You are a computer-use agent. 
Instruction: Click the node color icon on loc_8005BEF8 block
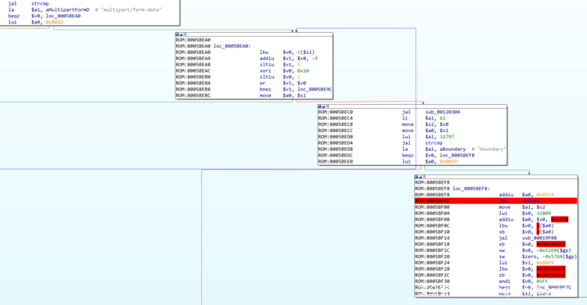click(416, 177)
